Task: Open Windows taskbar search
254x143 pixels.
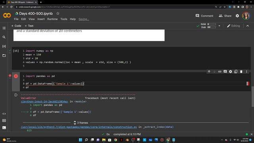Action: coord(87,140)
